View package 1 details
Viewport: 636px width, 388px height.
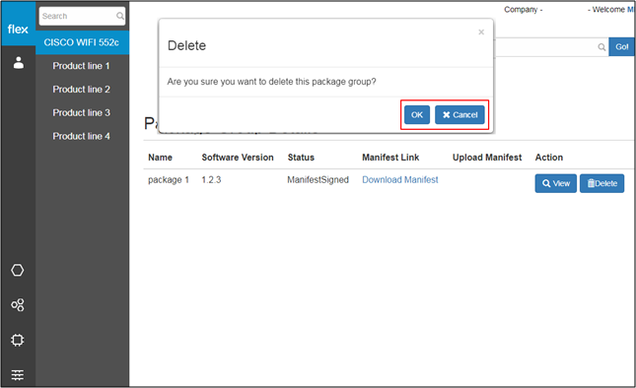point(556,183)
